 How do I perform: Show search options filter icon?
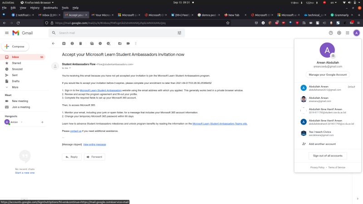click(179, 33)
